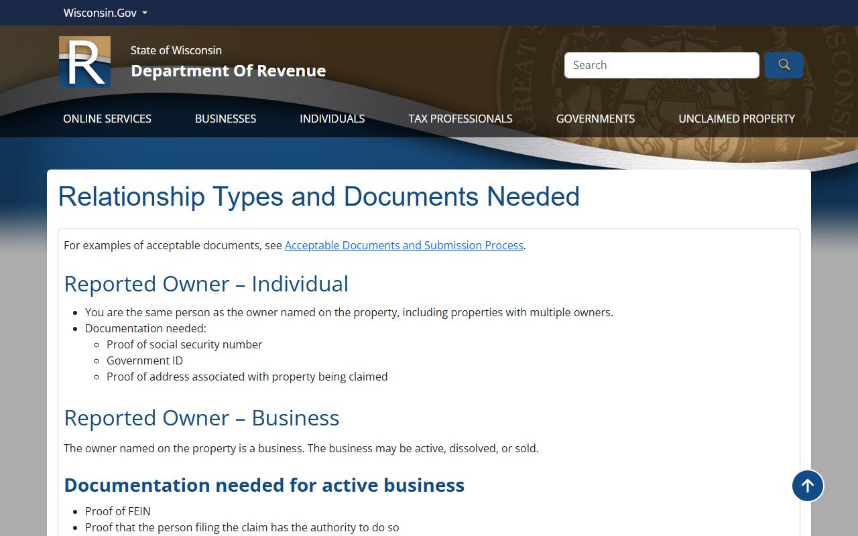Viewport: 858px width, 536px height.
Task: Open the Tax Professionals menu
Action: (x=461, y=119)
